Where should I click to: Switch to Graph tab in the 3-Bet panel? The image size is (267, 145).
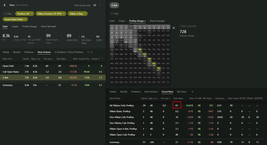click(x=122, y=21)
